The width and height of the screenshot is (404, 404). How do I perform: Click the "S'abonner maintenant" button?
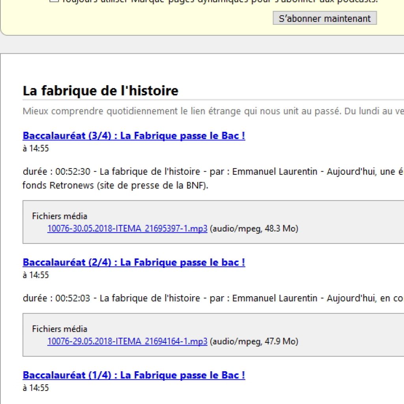tap(325, 18)
